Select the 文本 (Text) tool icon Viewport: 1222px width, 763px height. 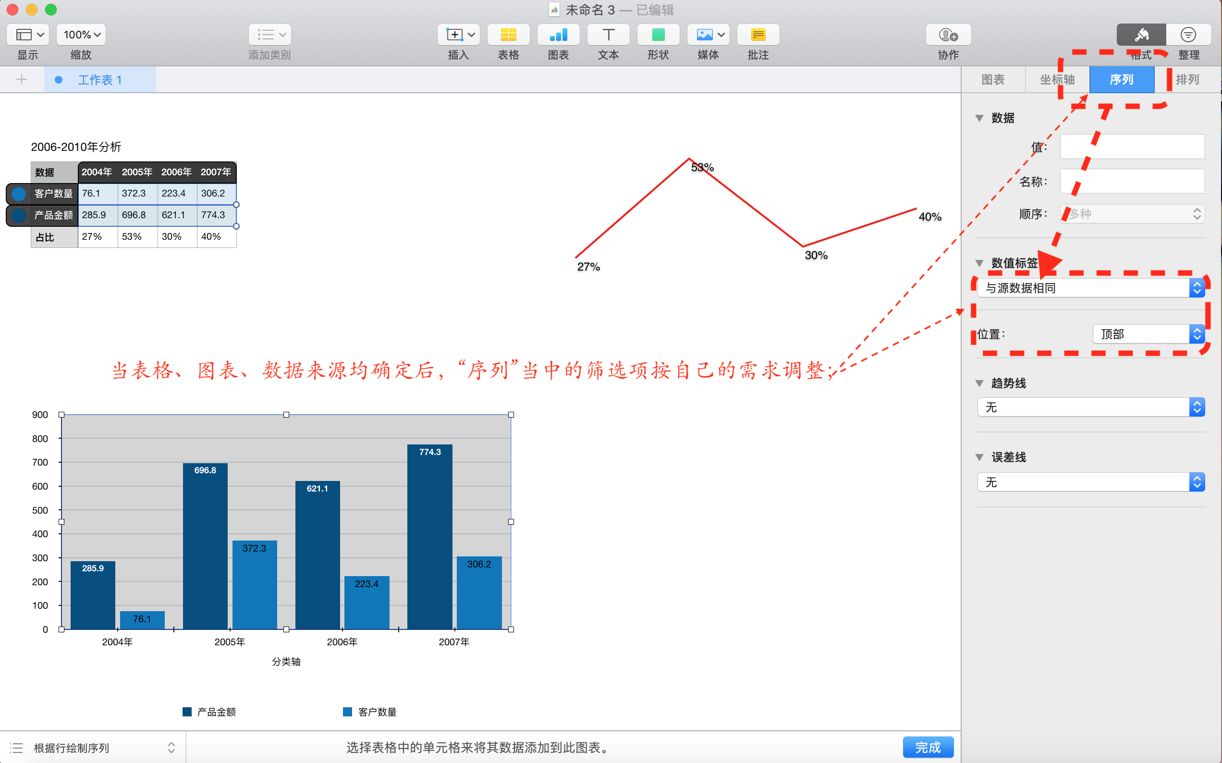pyautogui.click(x=608, y=35)
